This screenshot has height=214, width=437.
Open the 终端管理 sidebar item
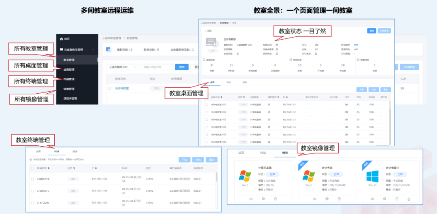(x=69, y=79)
